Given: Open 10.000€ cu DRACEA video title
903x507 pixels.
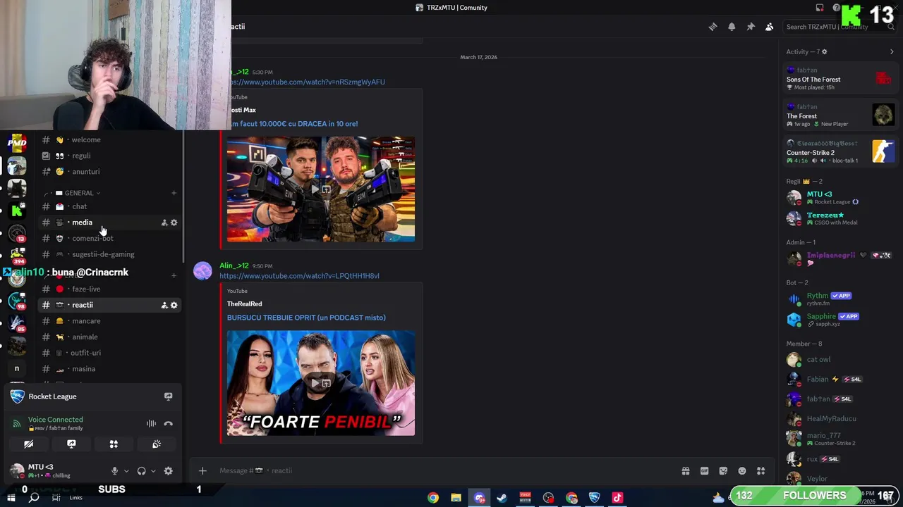Looking at the screenshot, I should [x=294, y=124].
